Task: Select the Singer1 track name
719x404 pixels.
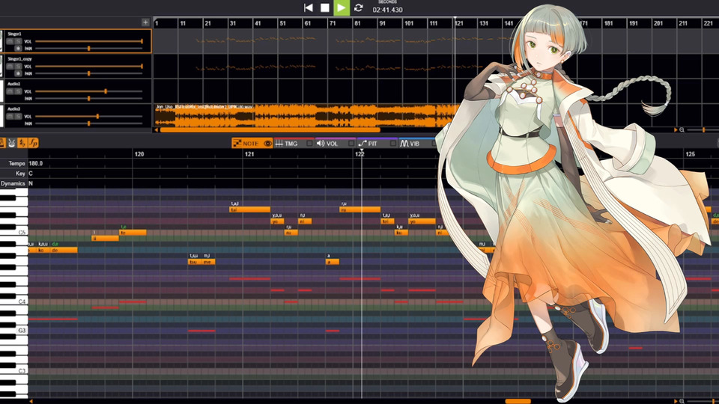Action: pos(14,34)
